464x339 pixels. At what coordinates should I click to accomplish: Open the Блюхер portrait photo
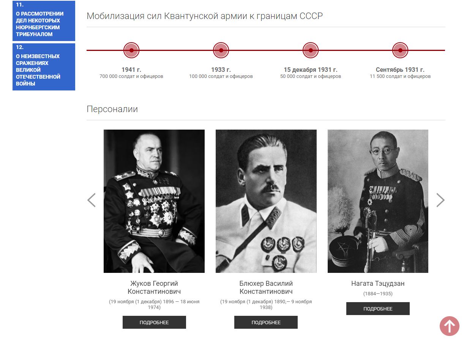tap(266, 201)
